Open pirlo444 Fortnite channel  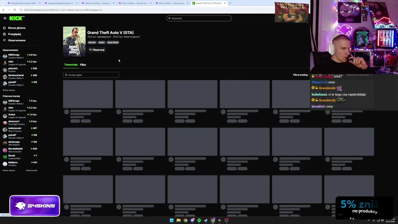20,70
